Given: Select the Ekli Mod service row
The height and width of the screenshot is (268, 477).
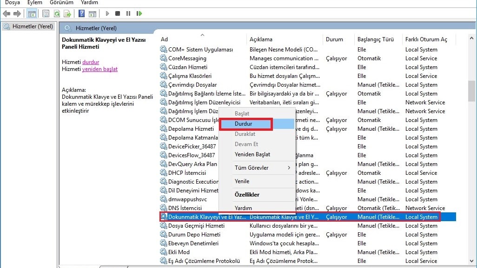Looking at the screenshot, I should tap(307, 252).
